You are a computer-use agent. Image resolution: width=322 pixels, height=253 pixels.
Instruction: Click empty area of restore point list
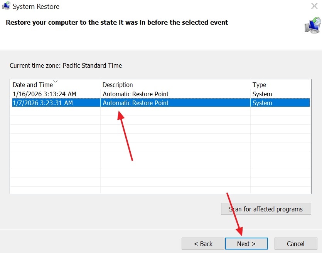pyautogui.click(x=160, y=154)
